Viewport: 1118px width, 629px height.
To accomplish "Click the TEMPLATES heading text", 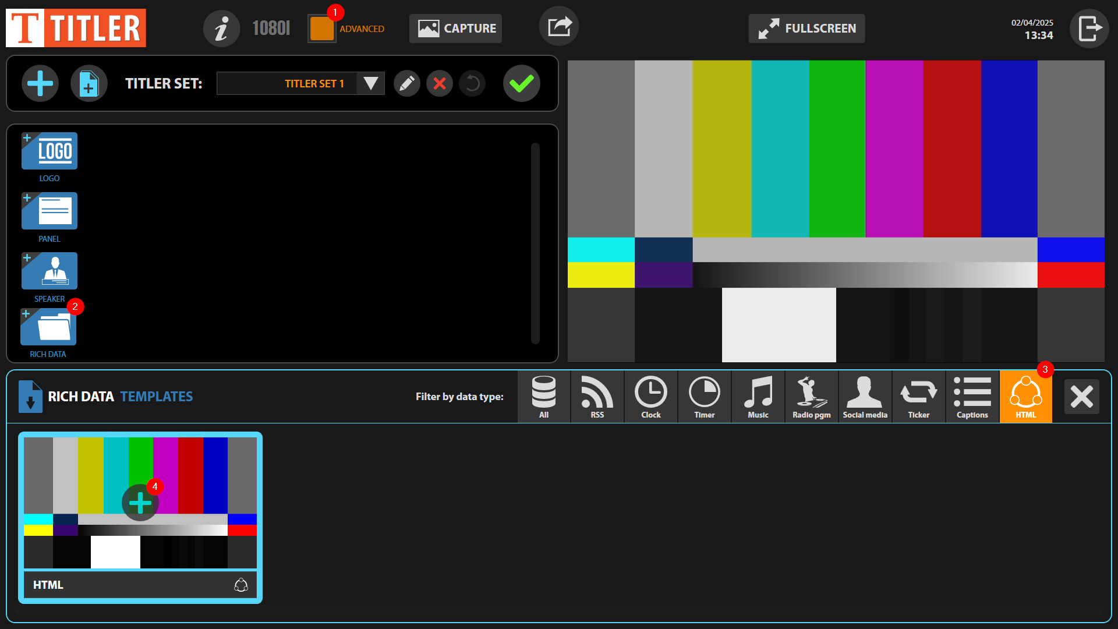I will (157, 397).
